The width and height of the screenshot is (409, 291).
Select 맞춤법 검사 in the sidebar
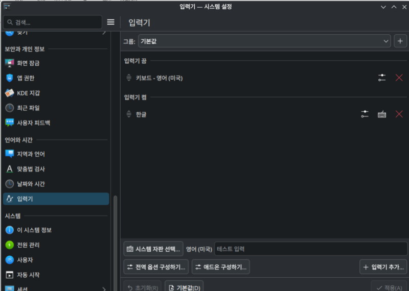click(34, 168)
